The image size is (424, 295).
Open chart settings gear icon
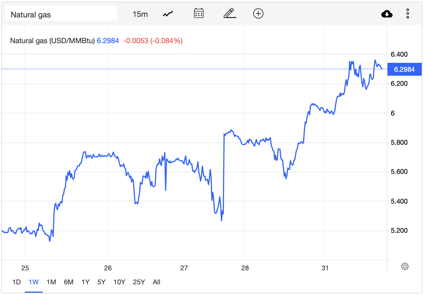tap(405, 266)
